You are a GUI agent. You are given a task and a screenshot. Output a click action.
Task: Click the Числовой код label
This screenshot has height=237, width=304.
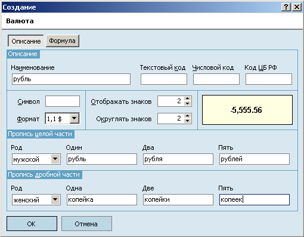(x=213, y=67)
